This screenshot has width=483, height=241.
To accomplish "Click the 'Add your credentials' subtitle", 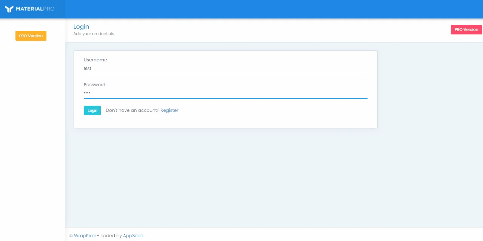I will 94,34.
